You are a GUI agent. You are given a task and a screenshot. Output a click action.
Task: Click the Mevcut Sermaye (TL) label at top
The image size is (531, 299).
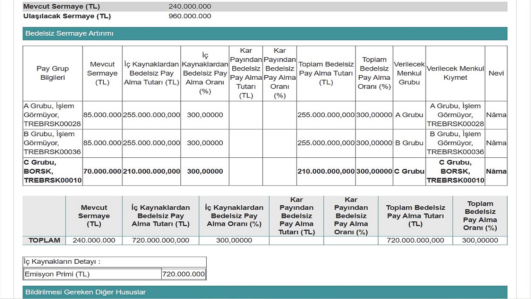pyautogui.click(x=61, y=6)
